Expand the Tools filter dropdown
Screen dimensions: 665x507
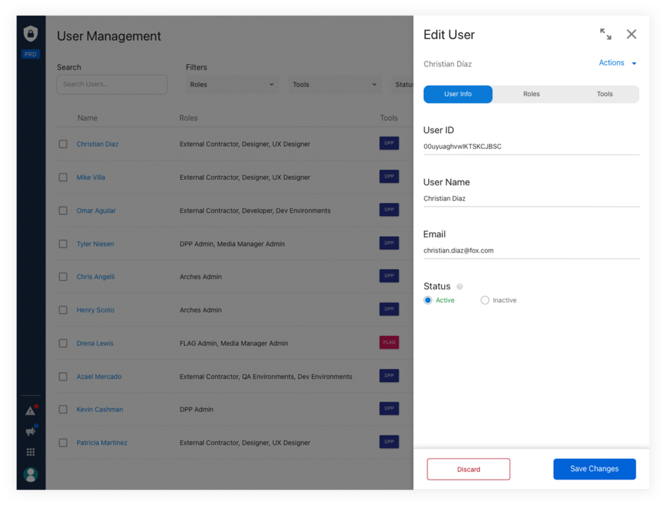click(x=334, y=84)
